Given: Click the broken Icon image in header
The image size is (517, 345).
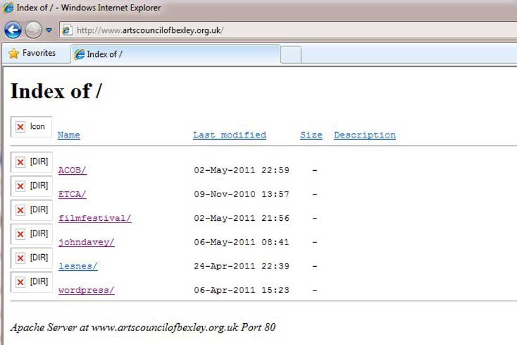Looking at the screenshot, I should point(21,127).
